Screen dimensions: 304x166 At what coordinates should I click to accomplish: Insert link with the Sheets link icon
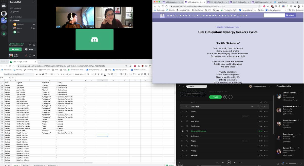[x=139, y=74]
